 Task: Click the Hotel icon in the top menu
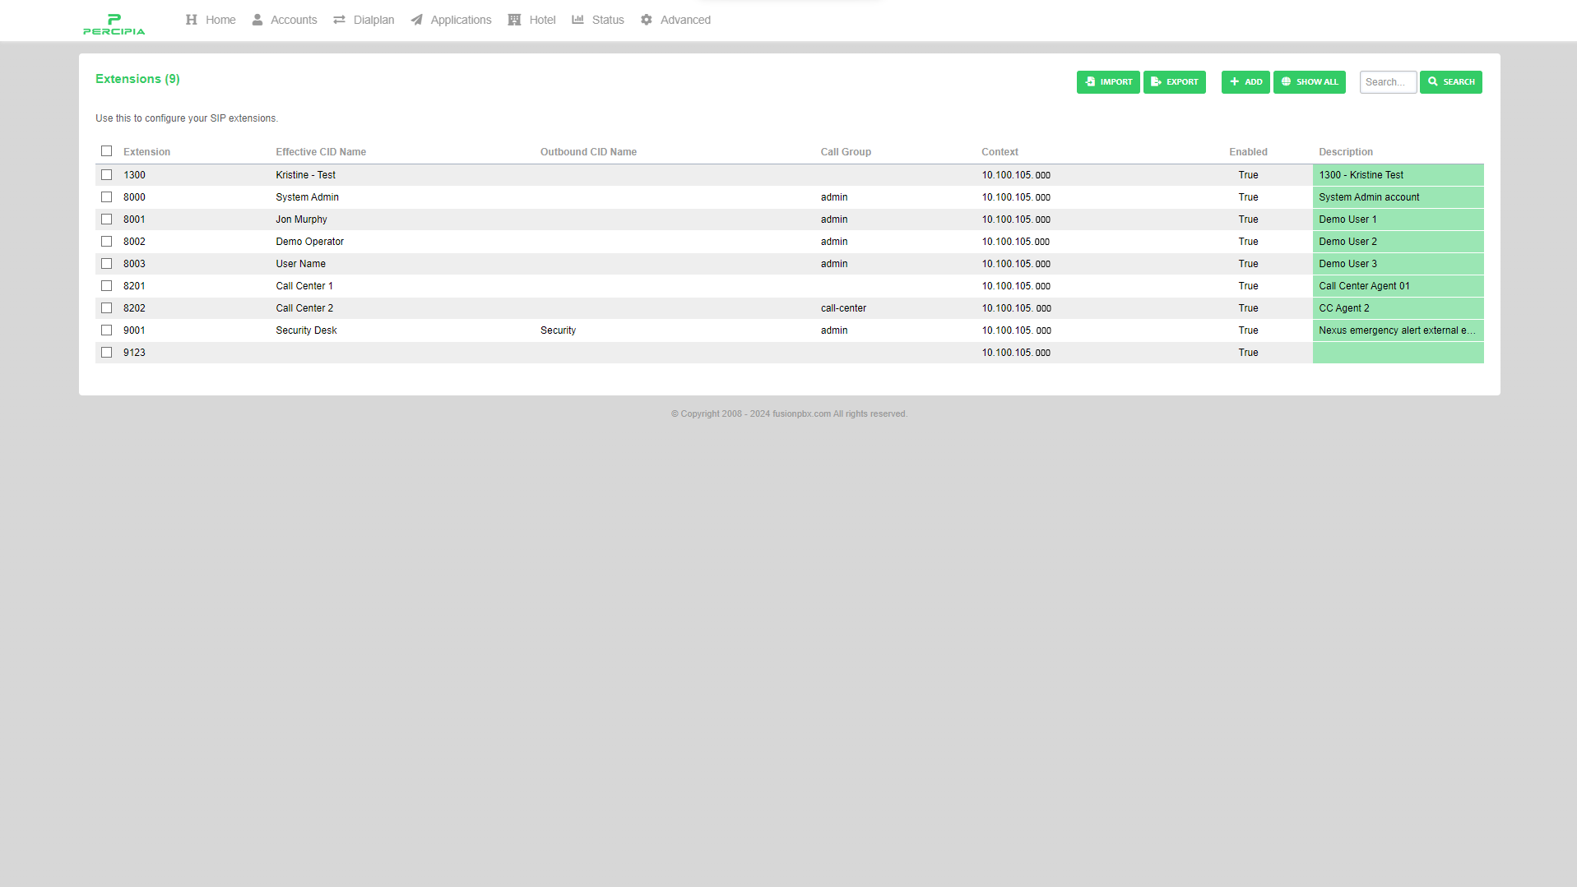(x=514, y=19)
